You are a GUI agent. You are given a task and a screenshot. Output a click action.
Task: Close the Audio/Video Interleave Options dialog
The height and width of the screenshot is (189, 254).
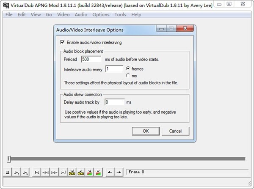click(185, 28)
